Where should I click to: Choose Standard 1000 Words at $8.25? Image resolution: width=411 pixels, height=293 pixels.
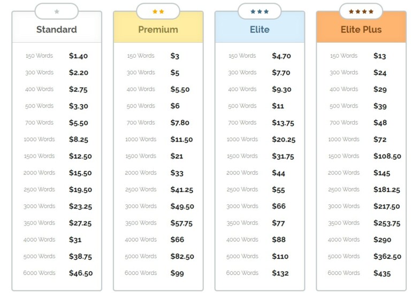[x=79, y=140]
